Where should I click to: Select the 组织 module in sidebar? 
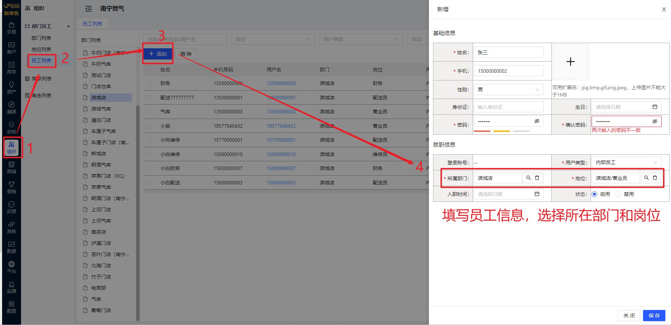12,148
